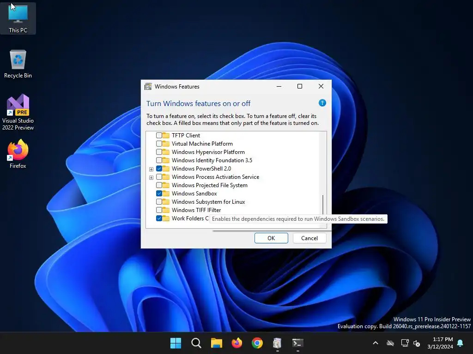This screenshot has height=354, width=473.
Task: Select the TFTP Client label
Action: click(x=186, y=136)
